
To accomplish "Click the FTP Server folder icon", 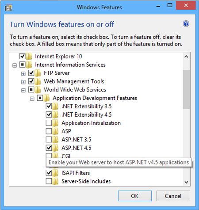I will click(38, 73).
